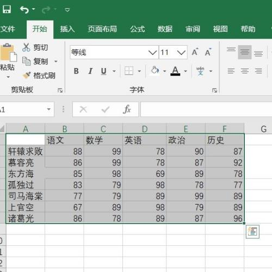Expand the Underline style dropdown arrow
Image resolution: width=272 pixels, height=272 pixels.
pyautogui.click(x=114, y=71)
